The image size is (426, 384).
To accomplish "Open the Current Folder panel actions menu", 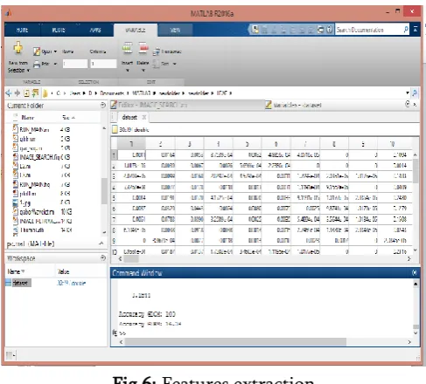I will [x=102, y=105].
